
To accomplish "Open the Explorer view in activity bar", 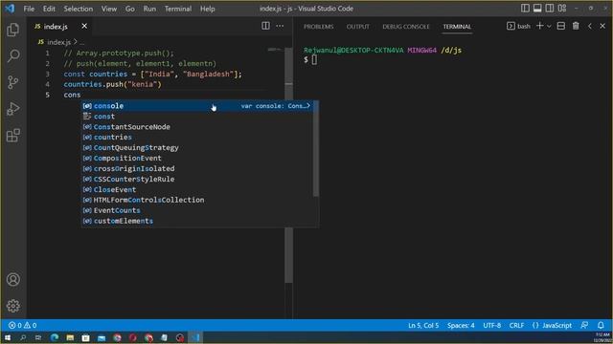I will coord(12,30).
